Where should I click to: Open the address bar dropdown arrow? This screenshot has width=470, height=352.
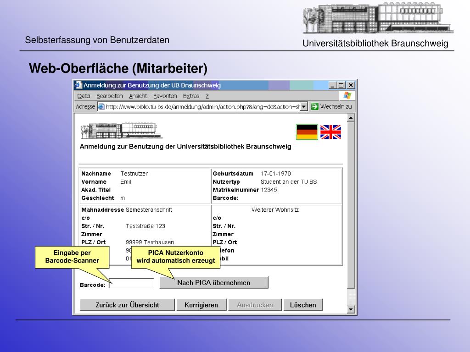coord(304,106)
